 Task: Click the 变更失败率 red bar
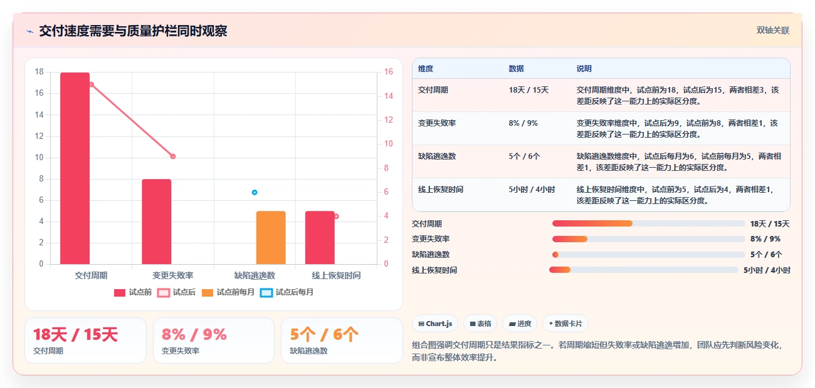point(157,222)
